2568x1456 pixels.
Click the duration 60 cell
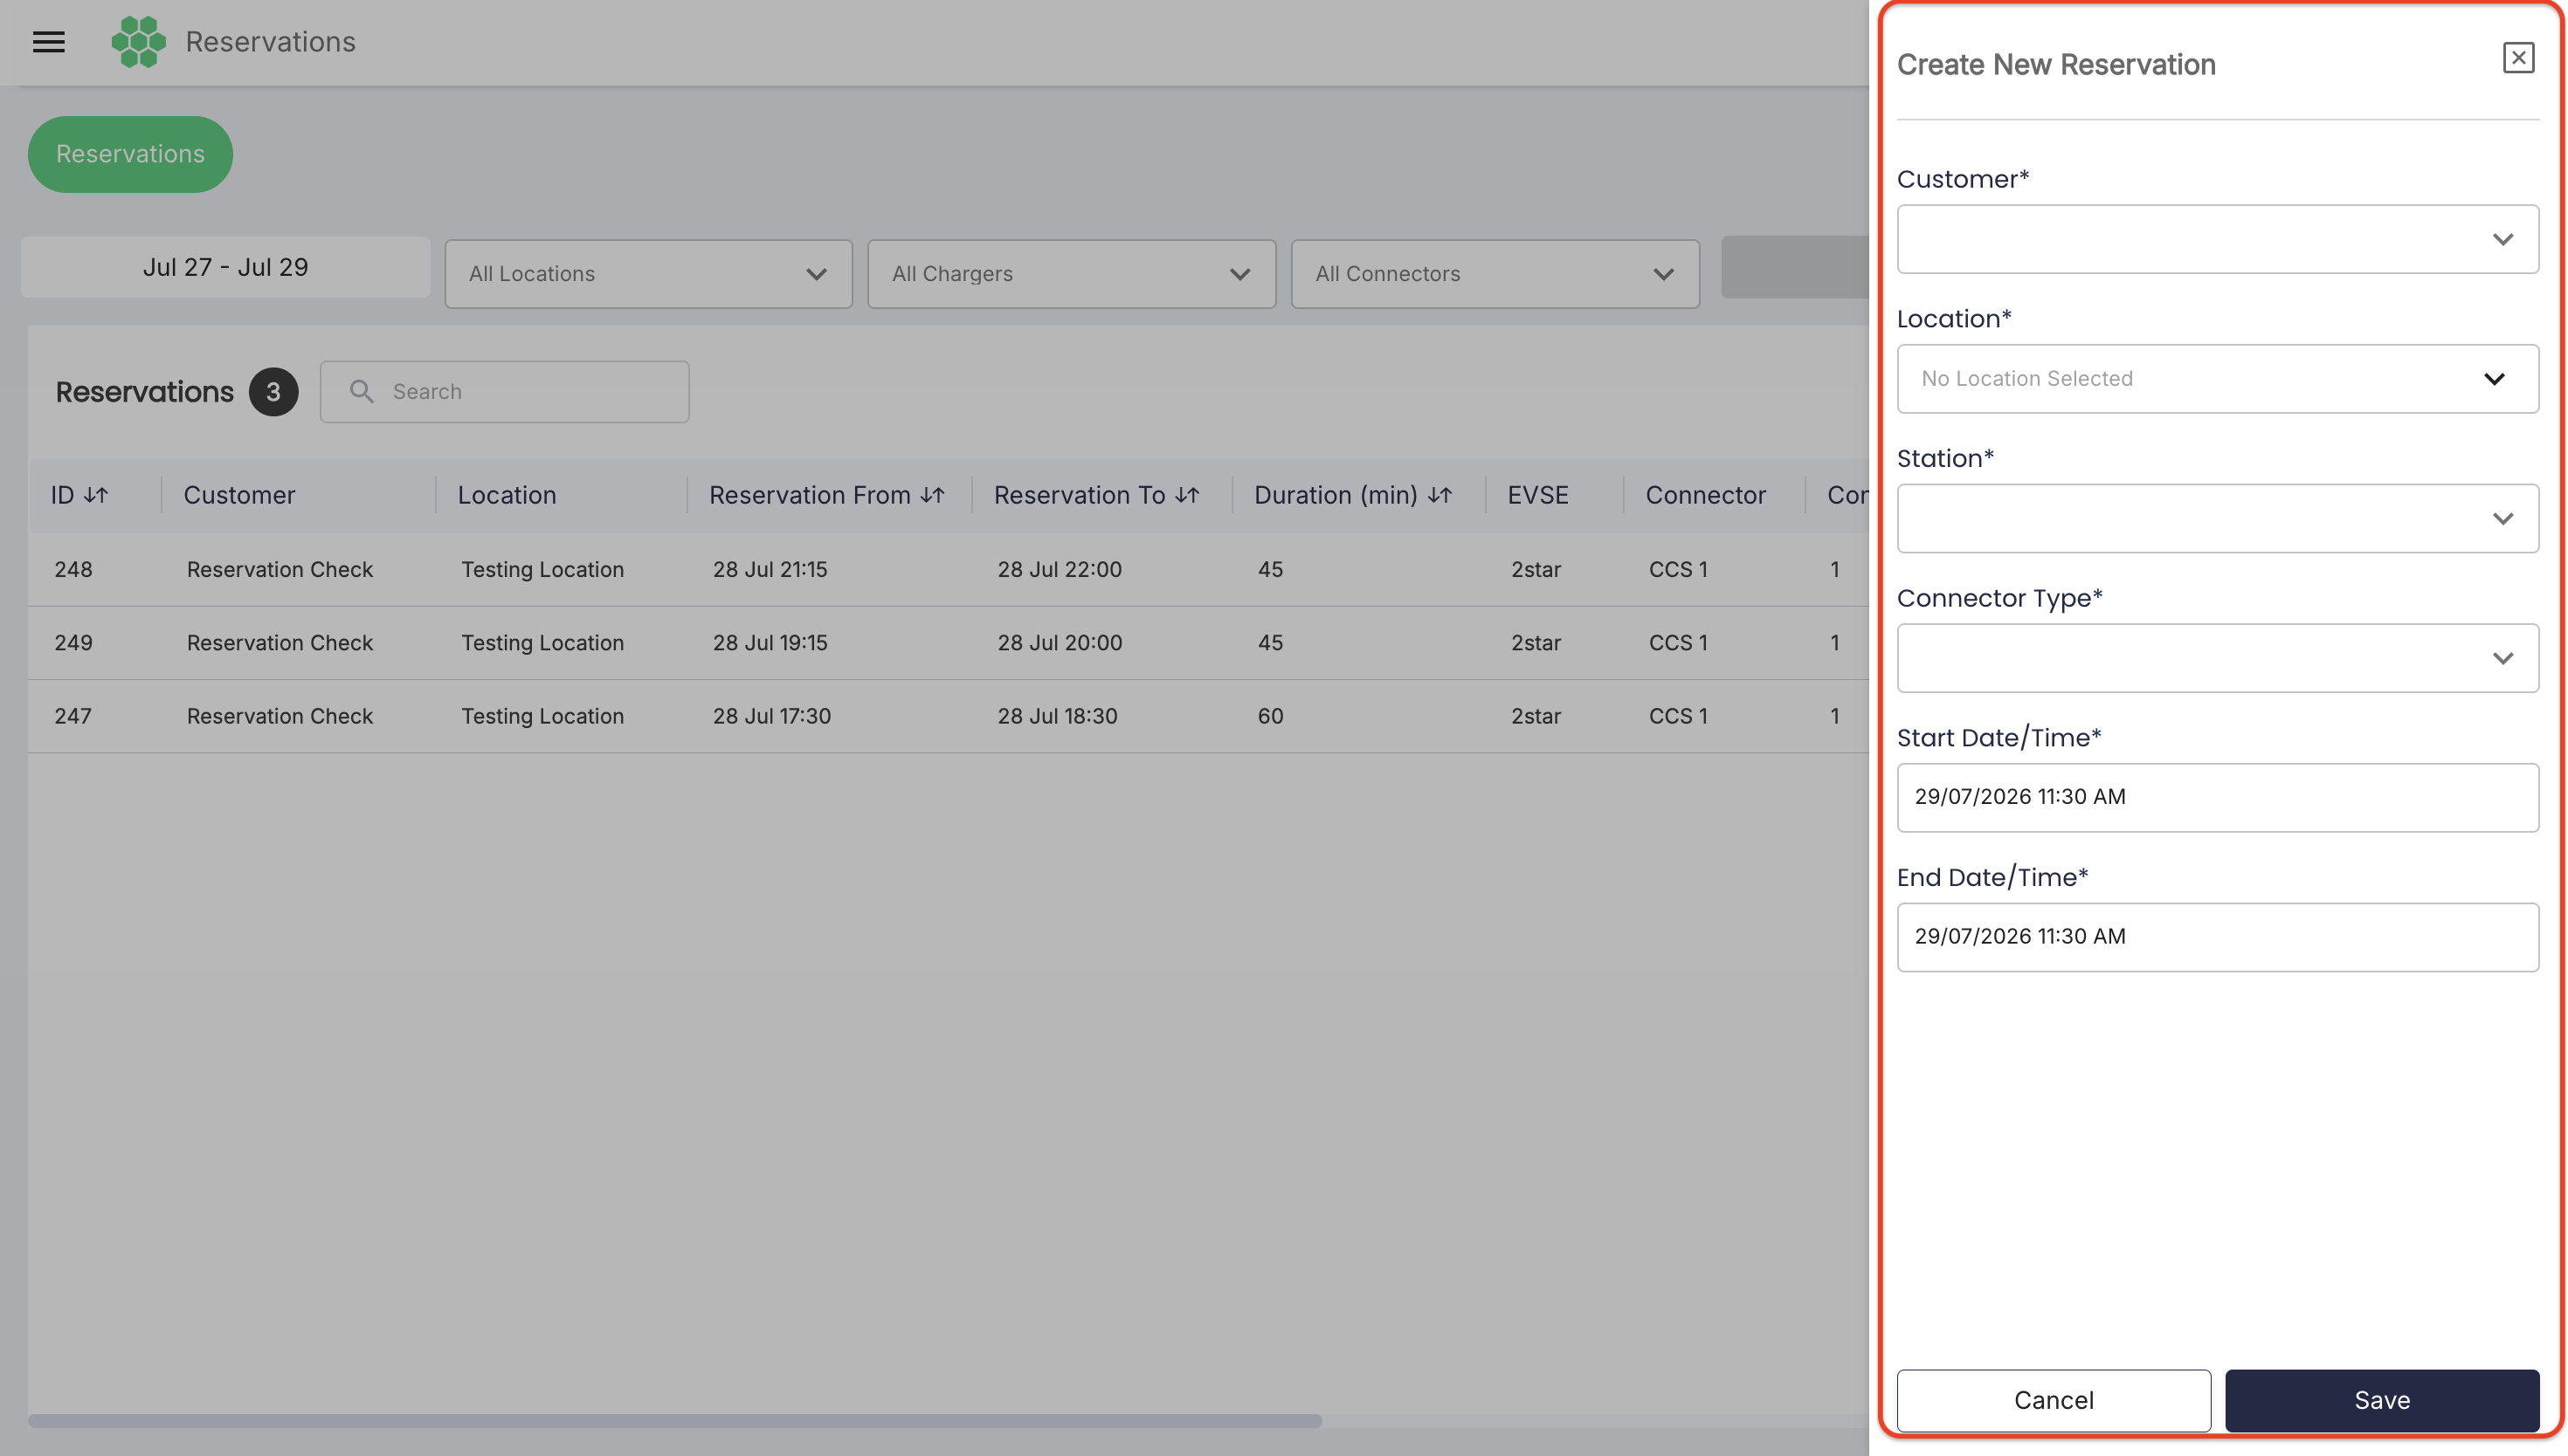1269,716
